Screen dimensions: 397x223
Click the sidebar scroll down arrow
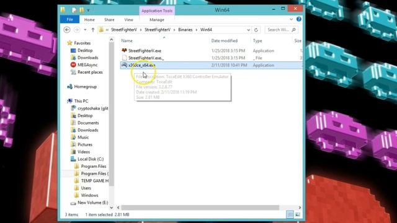pos(112,208)
